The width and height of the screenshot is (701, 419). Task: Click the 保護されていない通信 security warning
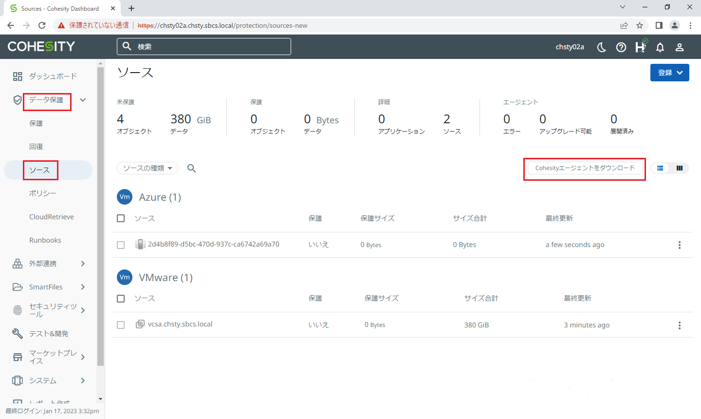[x=93, y=25]
